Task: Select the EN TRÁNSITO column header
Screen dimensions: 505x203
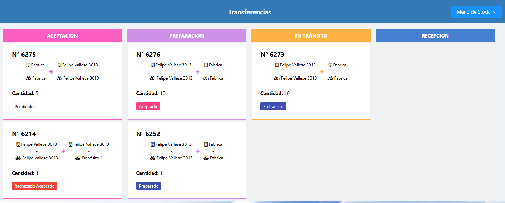Action: pos(311,36)
